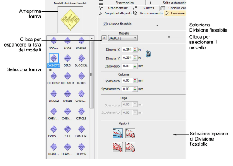The height and width of the screenshot is (166, 233).
Task: Choose the BREAKER pattern shape icon
Action: tap(68, 76)
